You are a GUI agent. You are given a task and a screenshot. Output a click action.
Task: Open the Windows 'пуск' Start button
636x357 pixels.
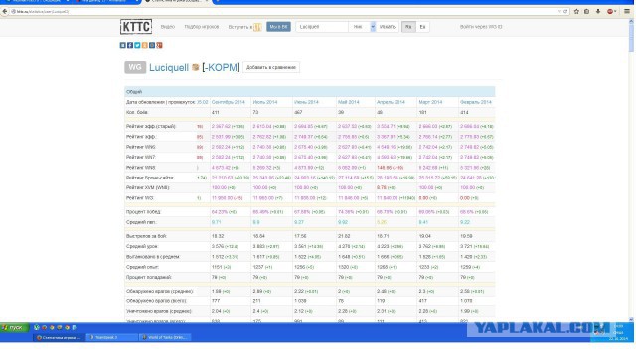tap(14, 328)
